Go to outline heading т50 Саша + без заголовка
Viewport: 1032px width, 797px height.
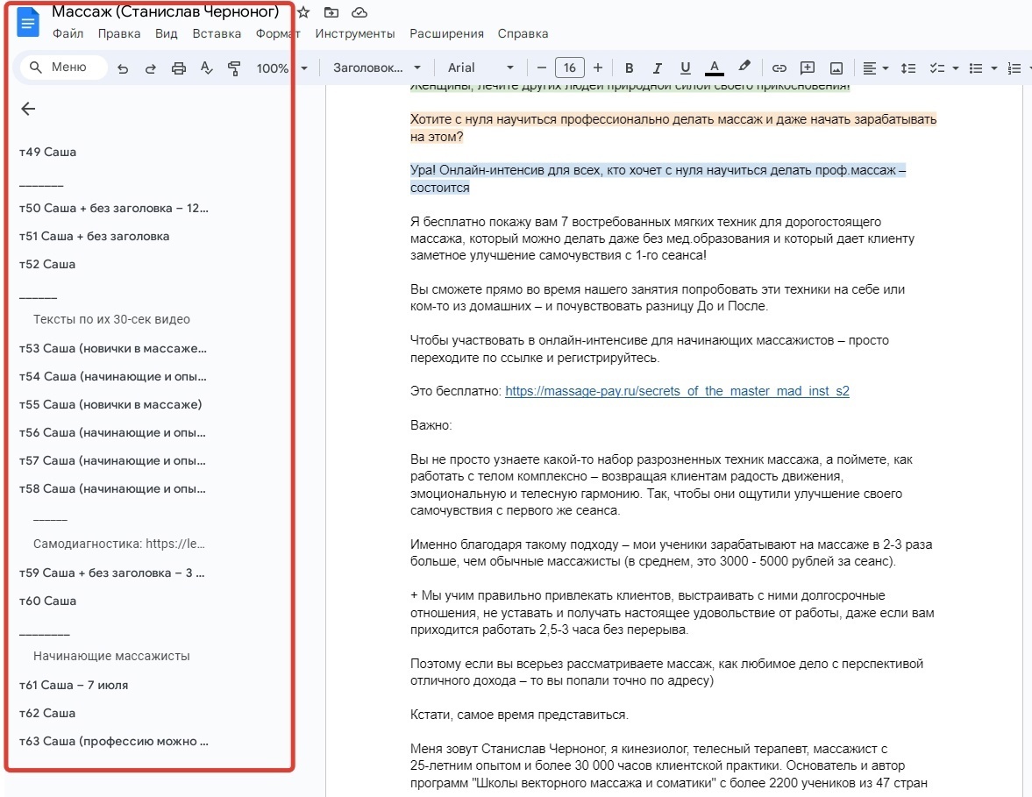[x=113, y=208]
